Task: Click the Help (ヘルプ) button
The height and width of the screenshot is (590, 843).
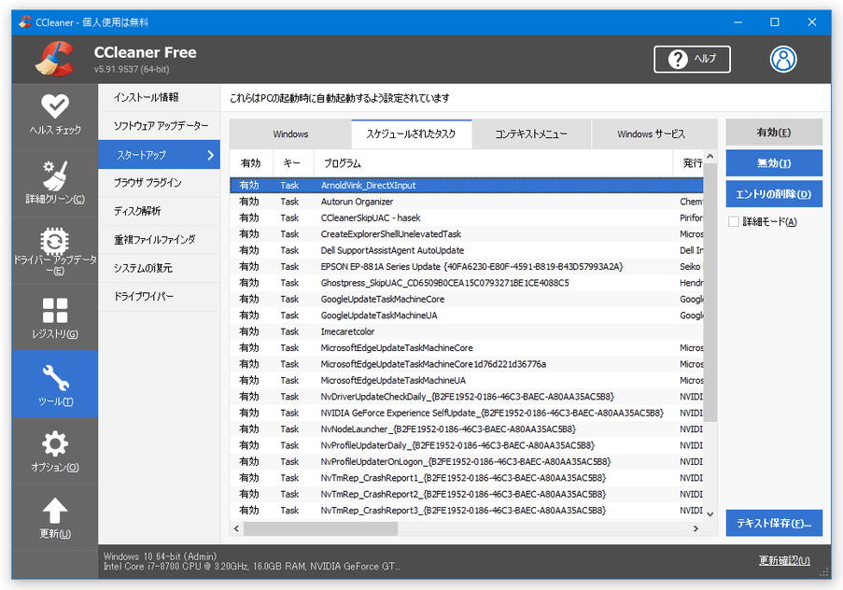Action: 692,59
